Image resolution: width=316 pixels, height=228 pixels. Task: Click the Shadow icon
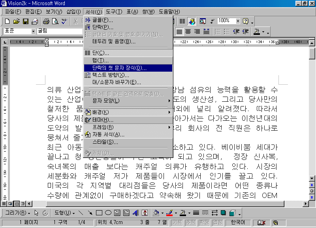223,213
